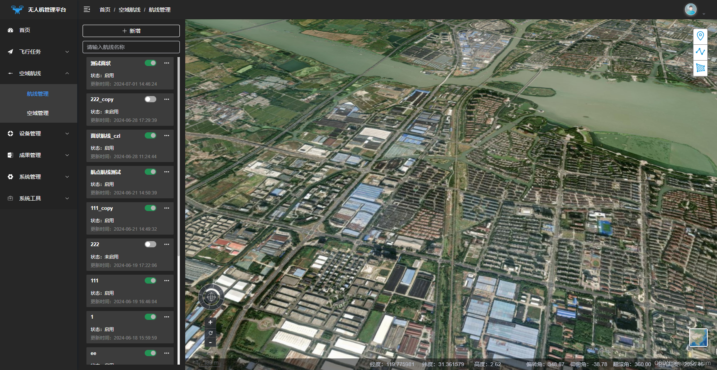
Task: Disable the route 111 toggle
Action: click(151, 280)
